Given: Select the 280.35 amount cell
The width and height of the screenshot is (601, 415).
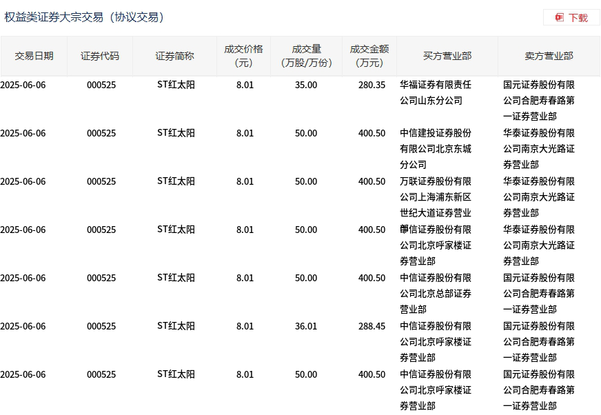Looking at the screenshot, I should [371, 85].
